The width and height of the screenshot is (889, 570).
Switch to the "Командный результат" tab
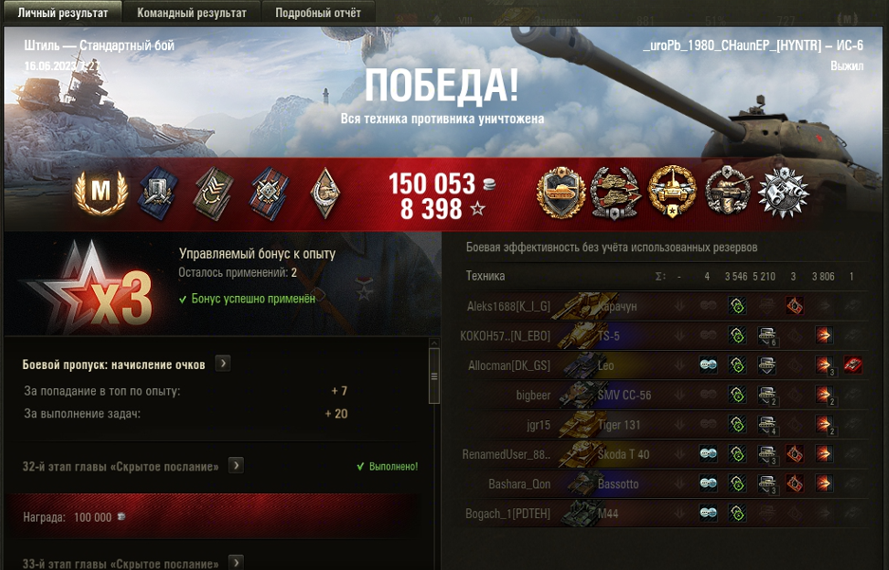192,12
